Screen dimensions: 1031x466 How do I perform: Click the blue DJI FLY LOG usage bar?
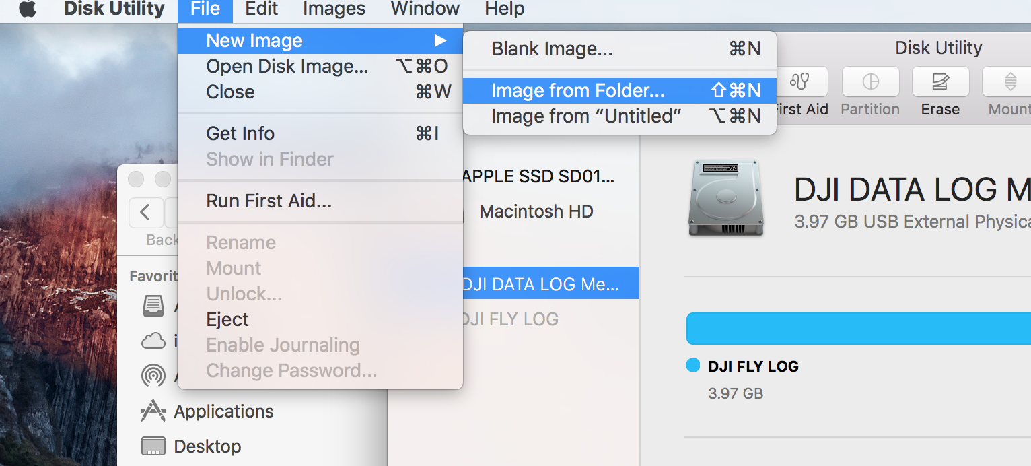coord(859,329)
